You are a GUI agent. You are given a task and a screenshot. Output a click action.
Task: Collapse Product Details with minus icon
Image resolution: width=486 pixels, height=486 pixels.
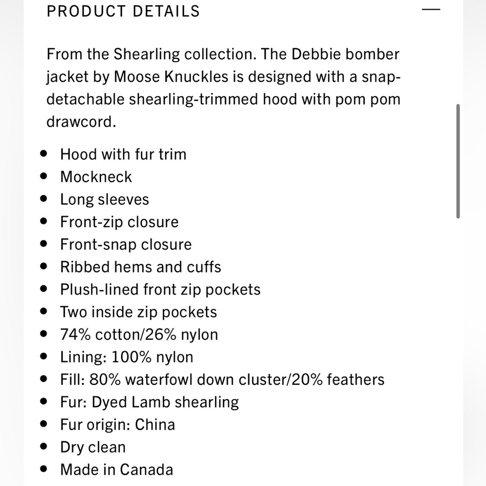(x=431, y=9)
